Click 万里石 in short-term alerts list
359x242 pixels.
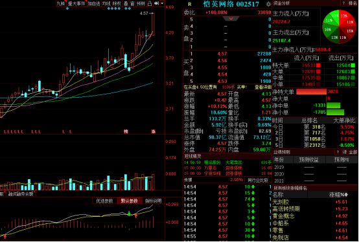211,168
